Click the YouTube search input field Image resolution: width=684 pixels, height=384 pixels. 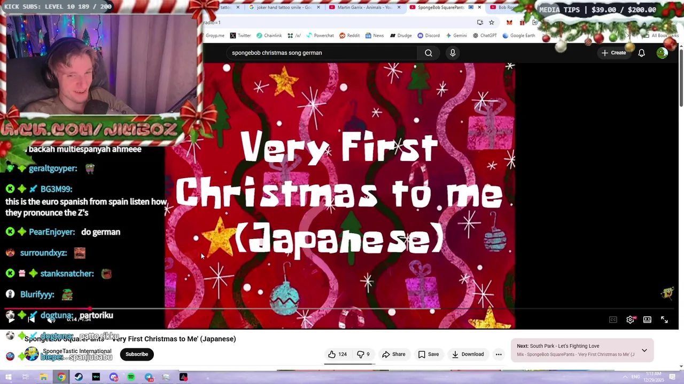pos(322,53)
